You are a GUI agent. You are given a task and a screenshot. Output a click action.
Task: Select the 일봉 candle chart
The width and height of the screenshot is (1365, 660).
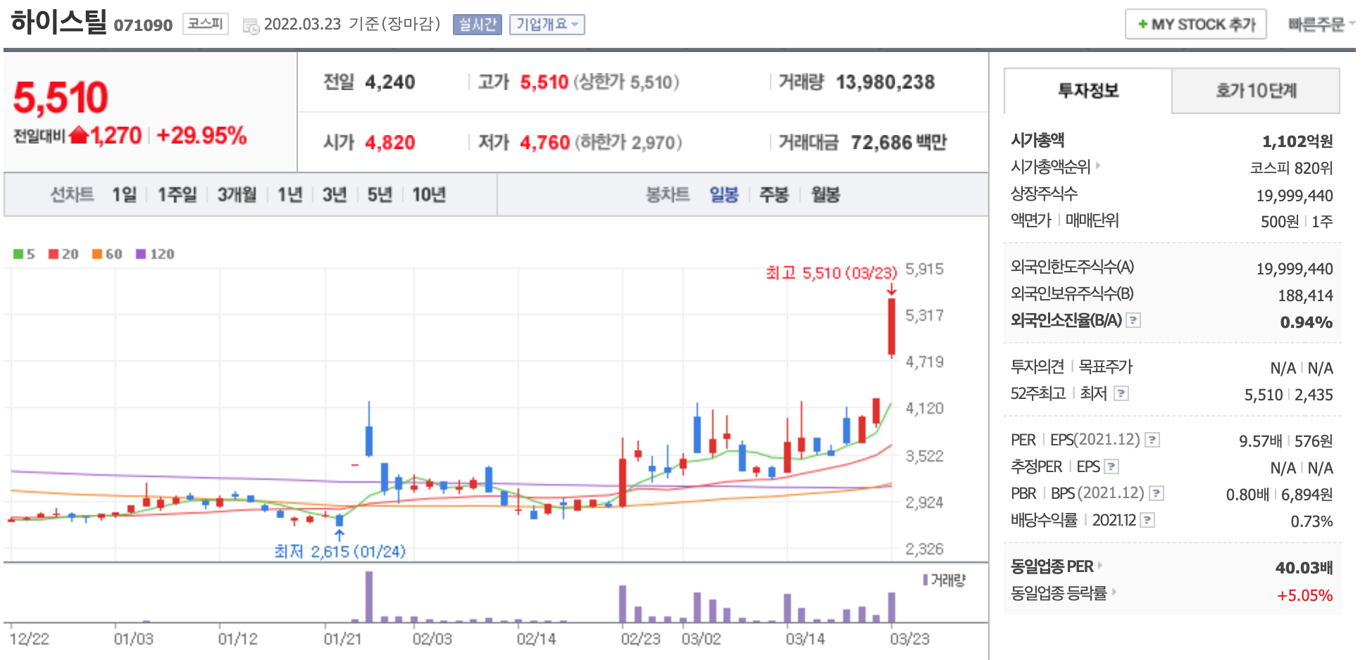723,194
